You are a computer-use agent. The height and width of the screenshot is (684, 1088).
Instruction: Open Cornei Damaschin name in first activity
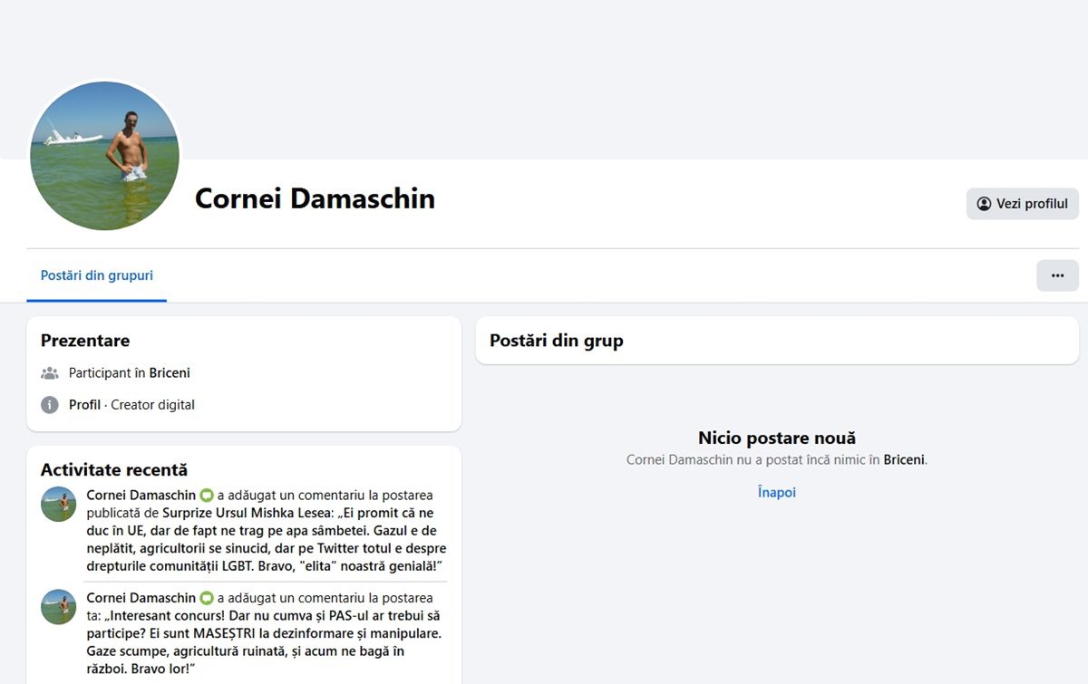(141, 495)
